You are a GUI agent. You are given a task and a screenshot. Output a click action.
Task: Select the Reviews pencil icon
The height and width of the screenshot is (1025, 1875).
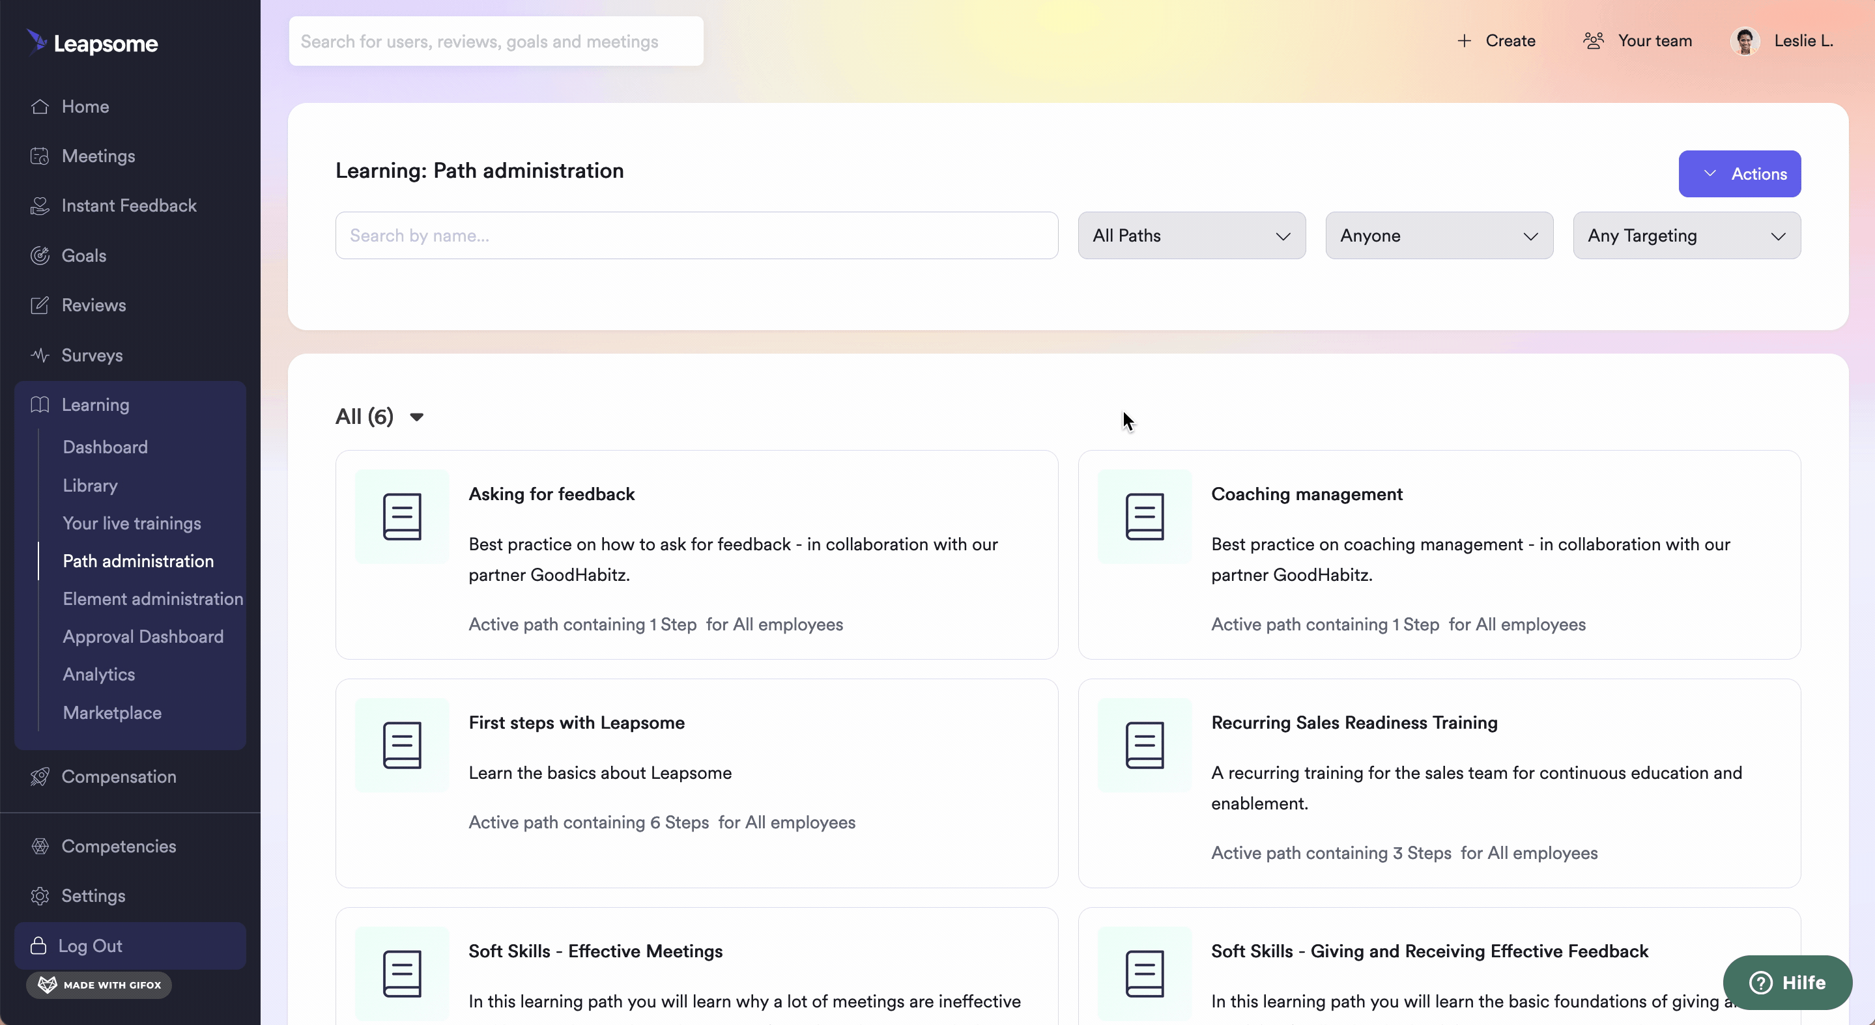[x=40, y=305]
